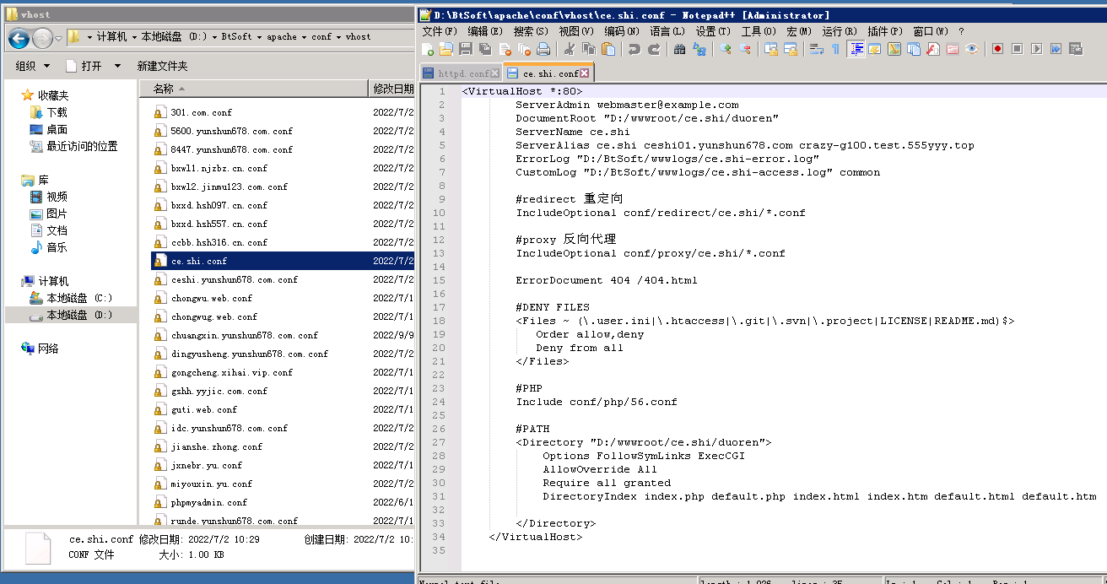Click the Playback macro icon

click(1036, 49)
